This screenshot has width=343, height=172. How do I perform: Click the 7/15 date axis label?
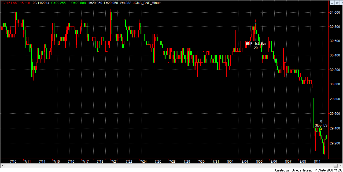pos(56,161)
